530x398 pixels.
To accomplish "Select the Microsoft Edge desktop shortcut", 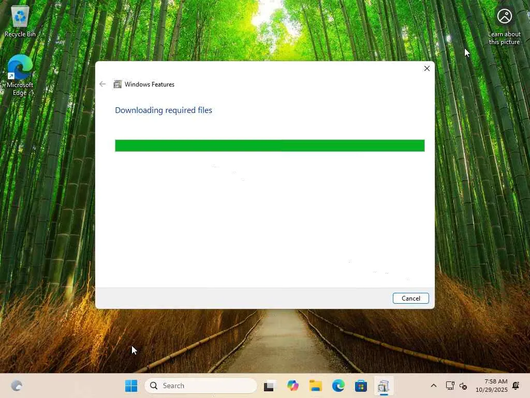I will pos(20,75).
